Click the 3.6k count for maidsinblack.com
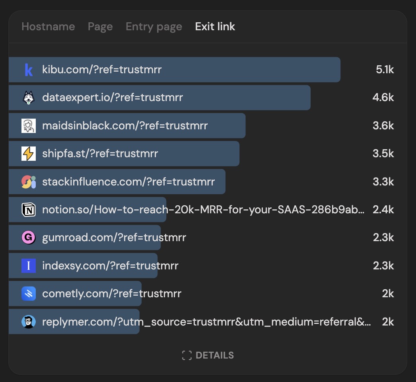The image size is (416, 382). (x=383, y=126)
